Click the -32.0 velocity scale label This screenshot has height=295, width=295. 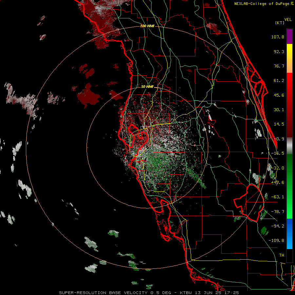[x=278, y=168]
